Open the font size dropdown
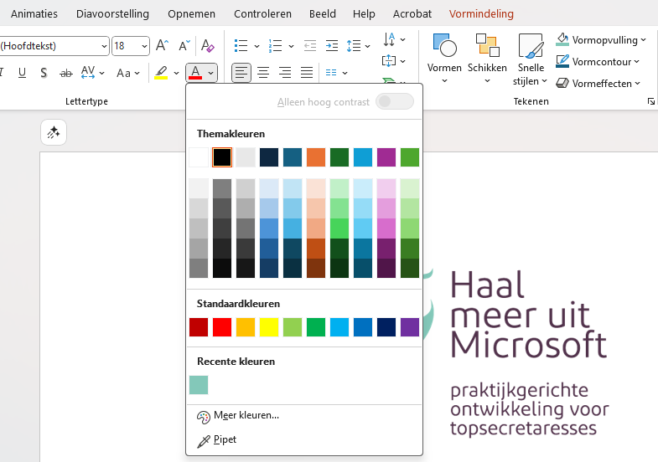The width and height of the screenshot is (658, 462). point(144,46)
